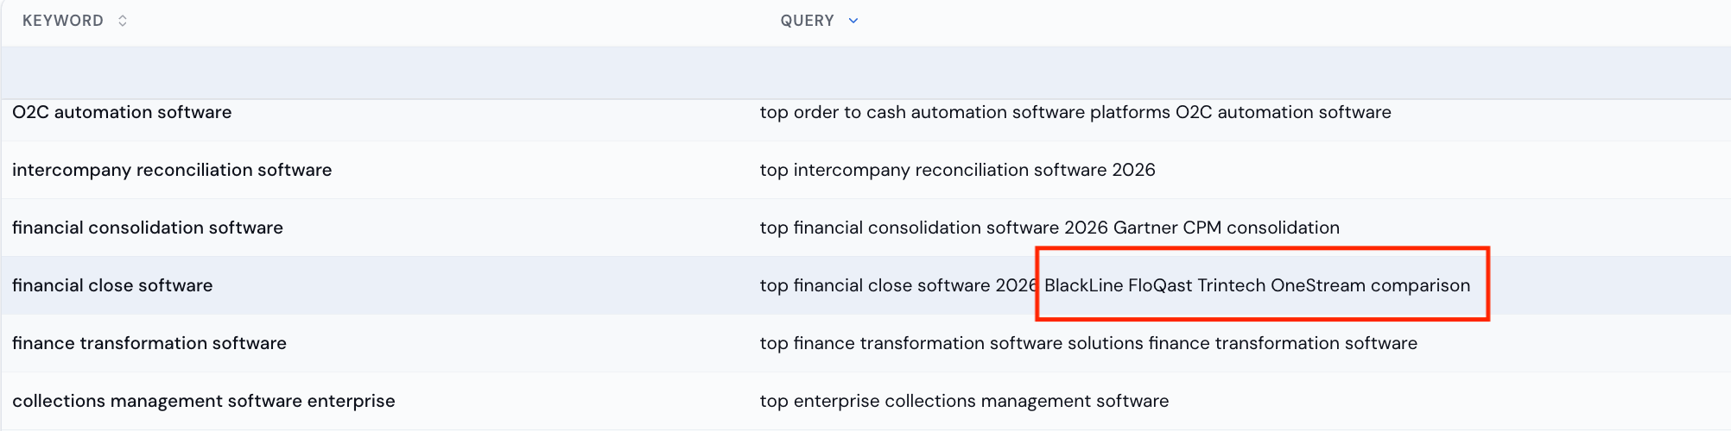Viewport: 1731px width, 431px height.
Task: Select financial close software keyword
Action: pyautogui.click(x=112, y=285)
